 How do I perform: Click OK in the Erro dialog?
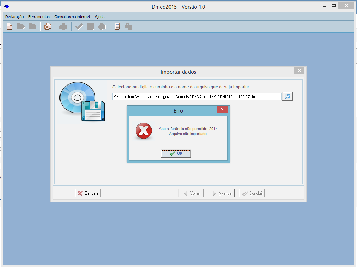176,153
